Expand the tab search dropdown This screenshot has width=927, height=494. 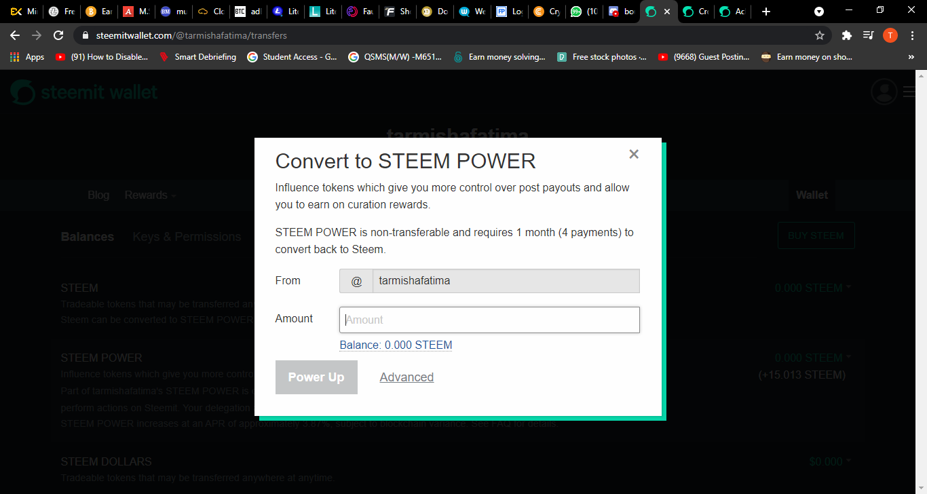pyautogui.click(x=819, y=12)
